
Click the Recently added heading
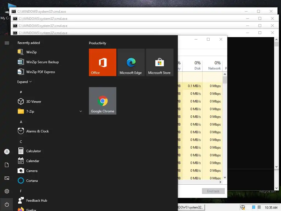coord(29,43)
